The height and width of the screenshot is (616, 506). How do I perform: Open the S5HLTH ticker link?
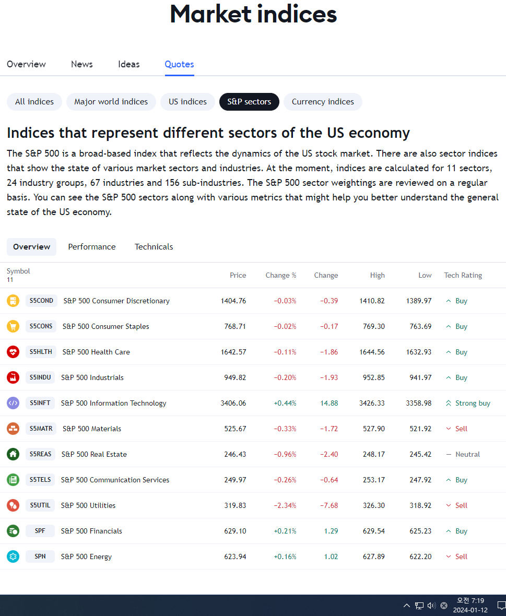tap(41, 352)
